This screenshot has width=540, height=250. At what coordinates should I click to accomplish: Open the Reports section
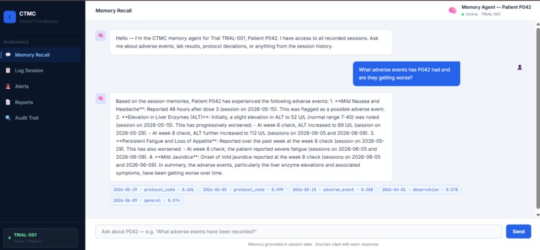[41, 103]
